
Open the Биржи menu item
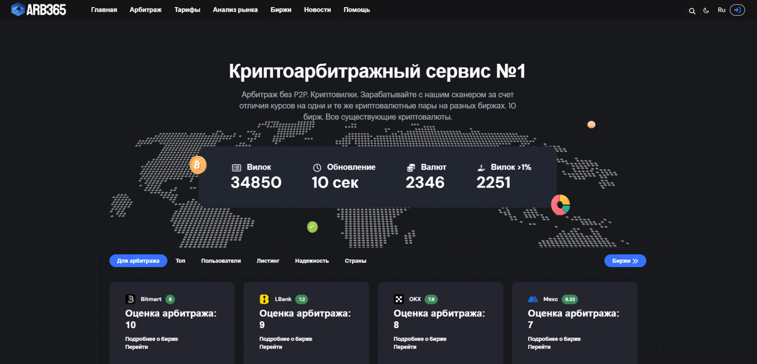tap(281, 10)
